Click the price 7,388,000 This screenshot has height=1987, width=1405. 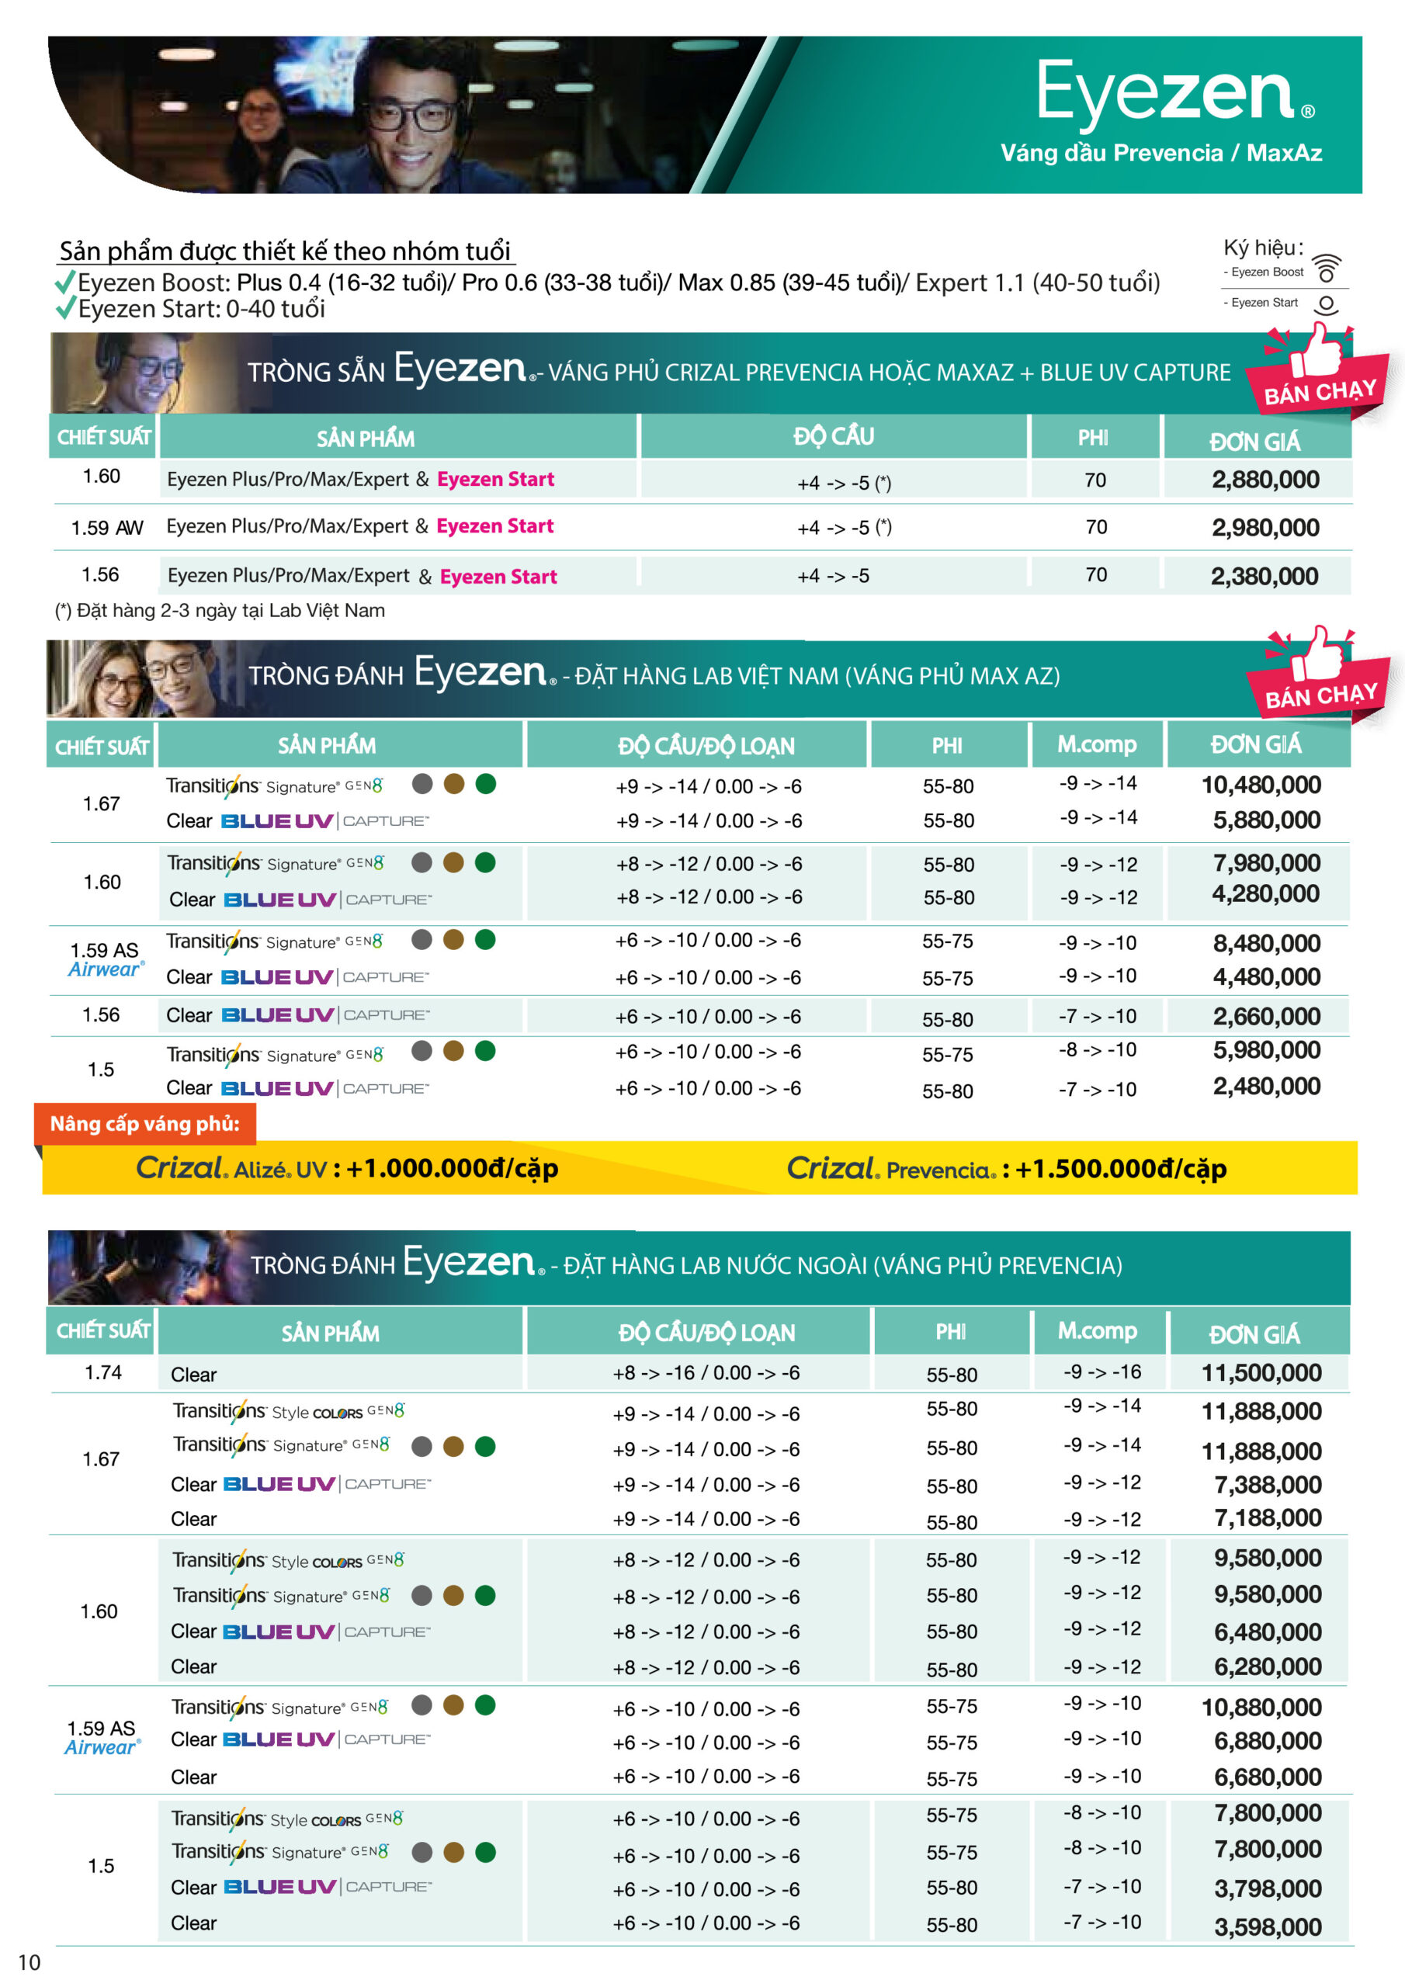tap(1268, 1485)
